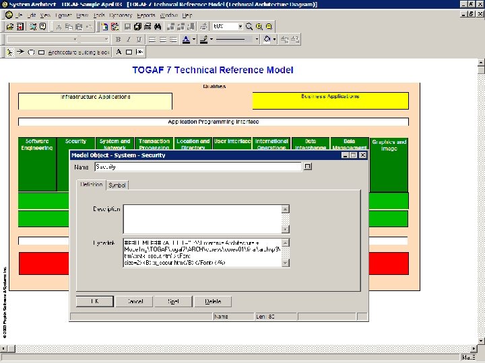
Task: Click the print icon
Action: (x=148, y=27)
